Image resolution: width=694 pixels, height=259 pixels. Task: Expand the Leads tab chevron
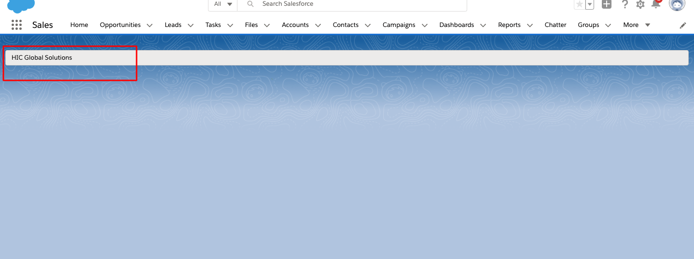[x=190, y=26]
